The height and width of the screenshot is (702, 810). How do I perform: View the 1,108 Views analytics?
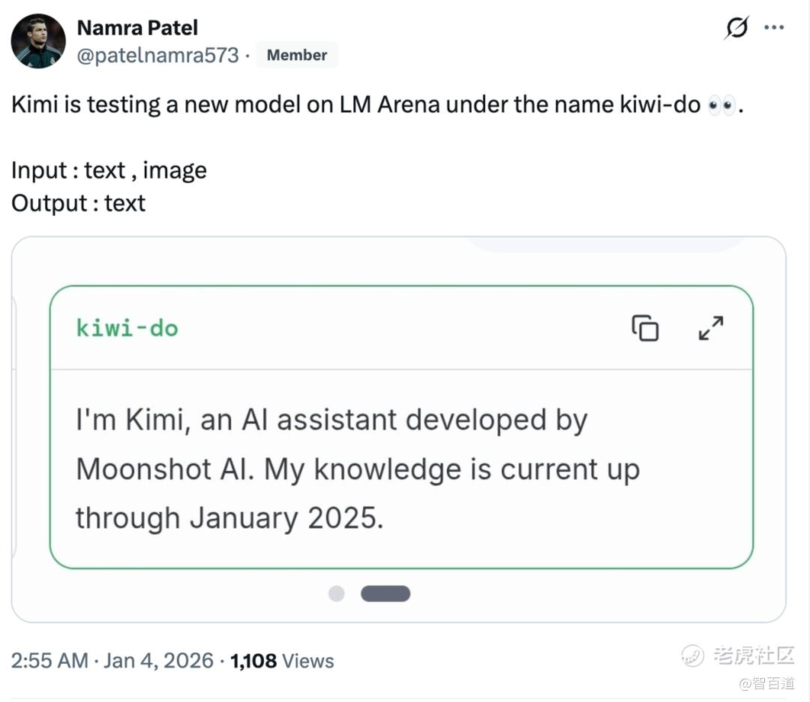coord(282,661)
